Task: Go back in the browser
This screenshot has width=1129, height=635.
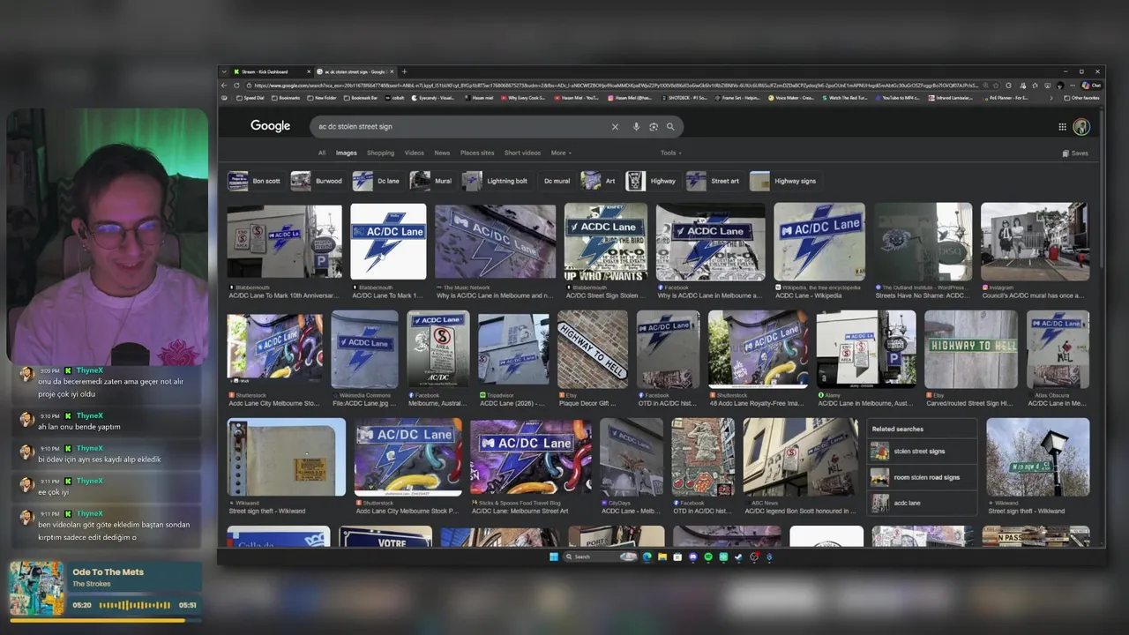Action: 225,86
